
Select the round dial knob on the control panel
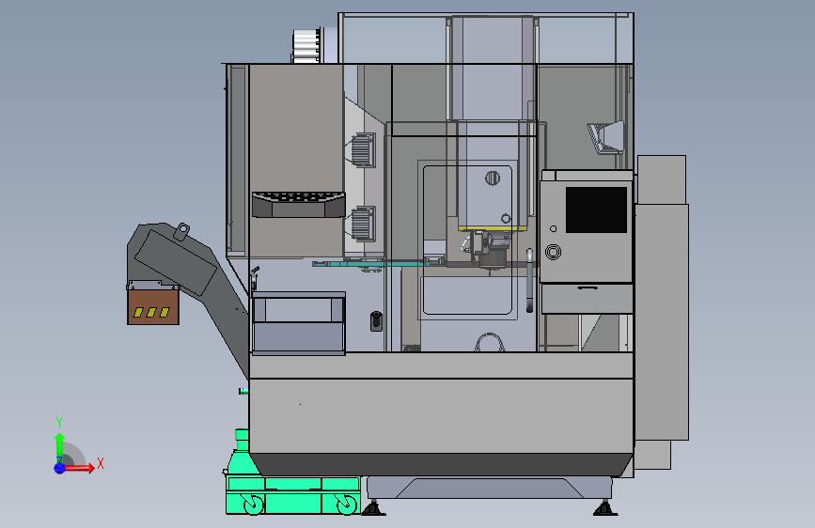(553, 252)
